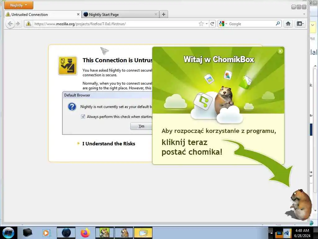Image resolution: width=318 pixels, height=239 pixels.
Task: Click the Forward navigation arrow
Action: pyautogui.click(x=18, y=24)
